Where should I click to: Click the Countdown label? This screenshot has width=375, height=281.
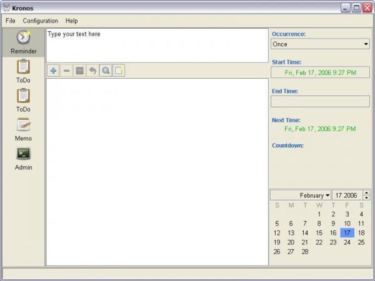click(288, 145)
